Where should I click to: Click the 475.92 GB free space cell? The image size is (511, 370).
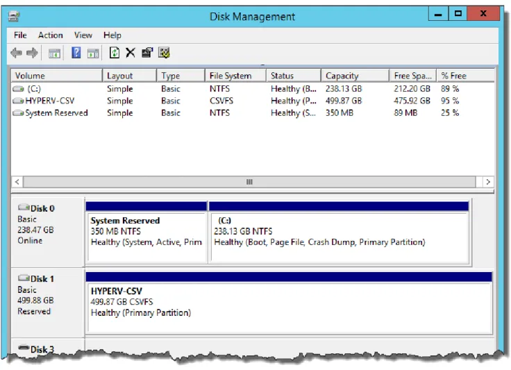(412, 101)
